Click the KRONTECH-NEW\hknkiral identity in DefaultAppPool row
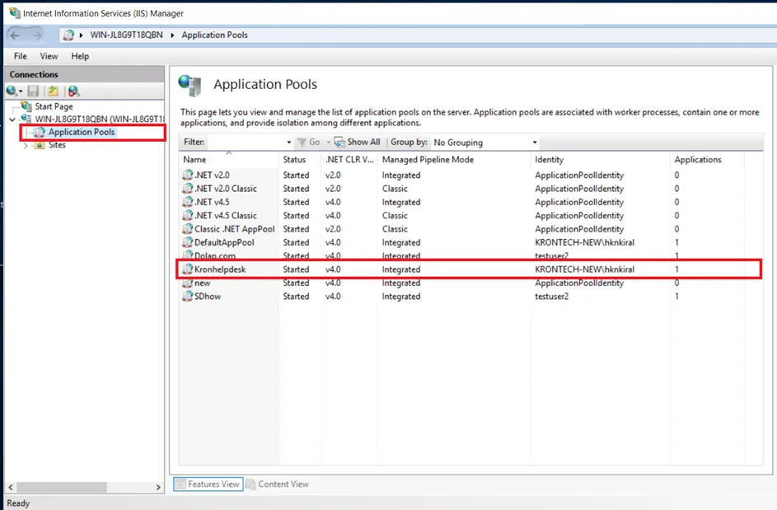777x510 pixels. tap(585, 242)
